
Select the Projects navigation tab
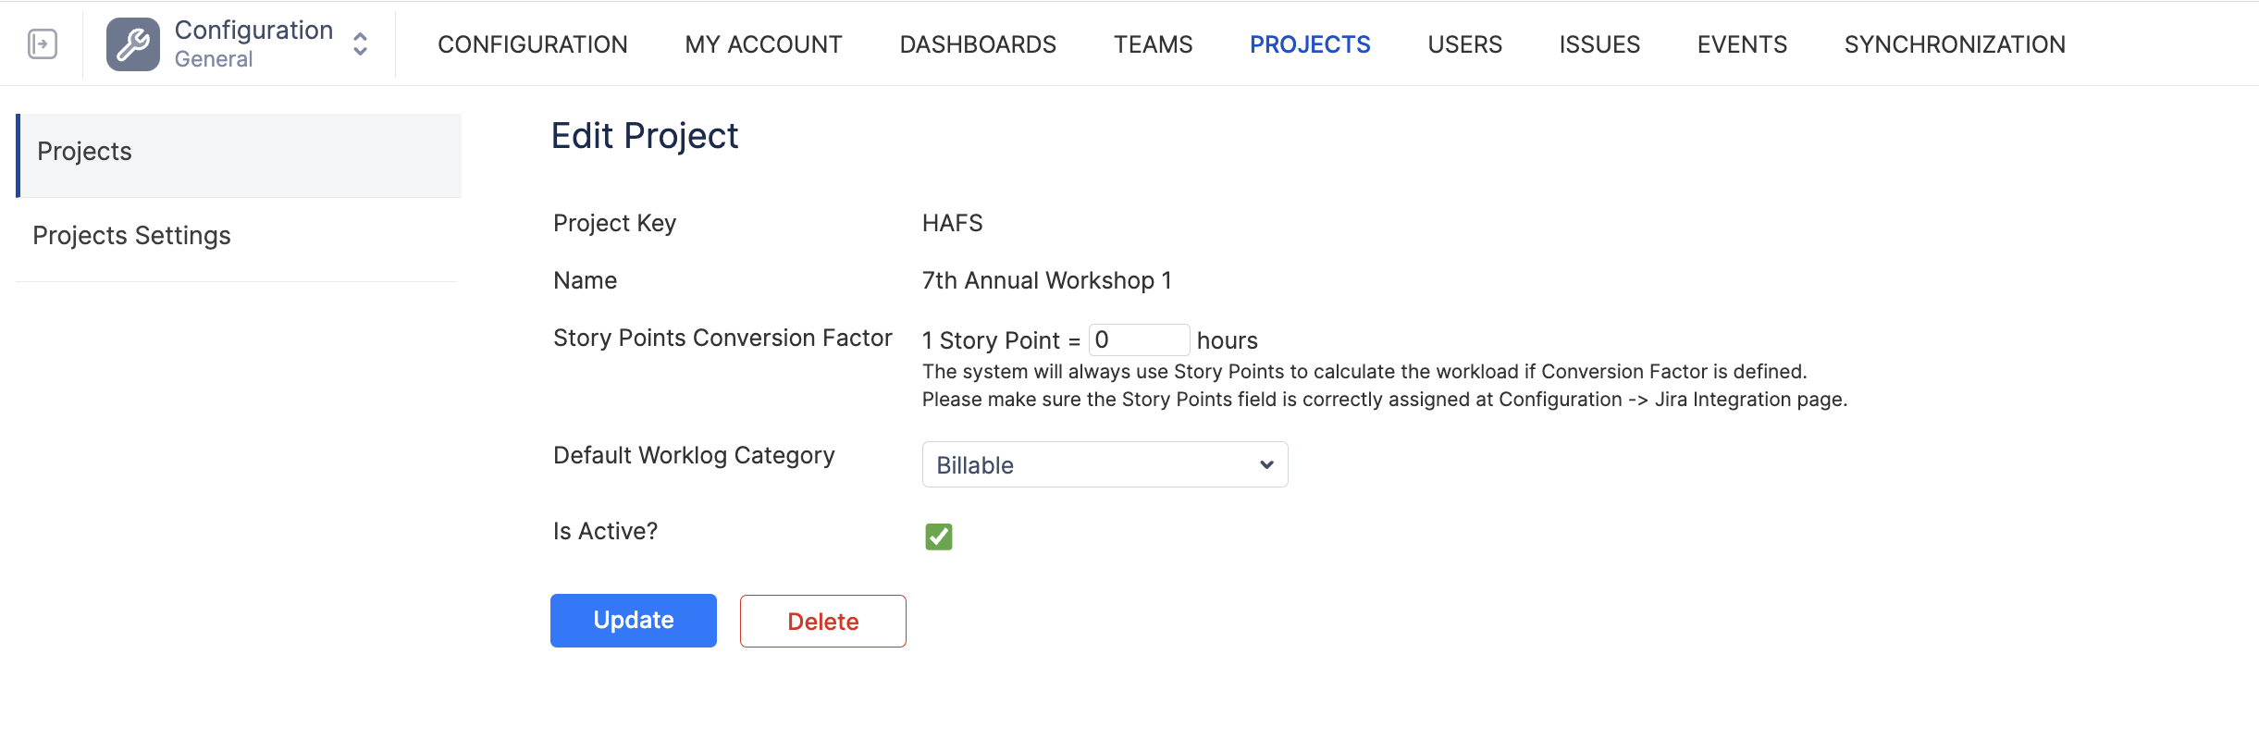point(1309,44)
